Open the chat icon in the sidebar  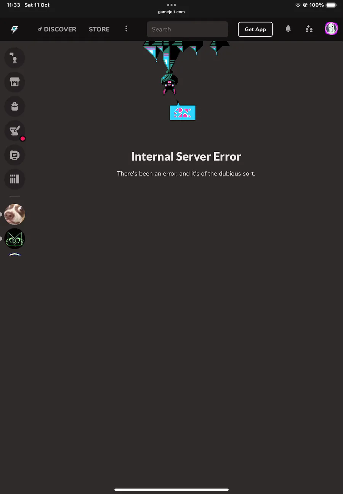pos(14,58)
